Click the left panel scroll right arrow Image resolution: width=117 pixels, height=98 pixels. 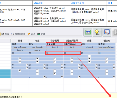coord(9,90)
